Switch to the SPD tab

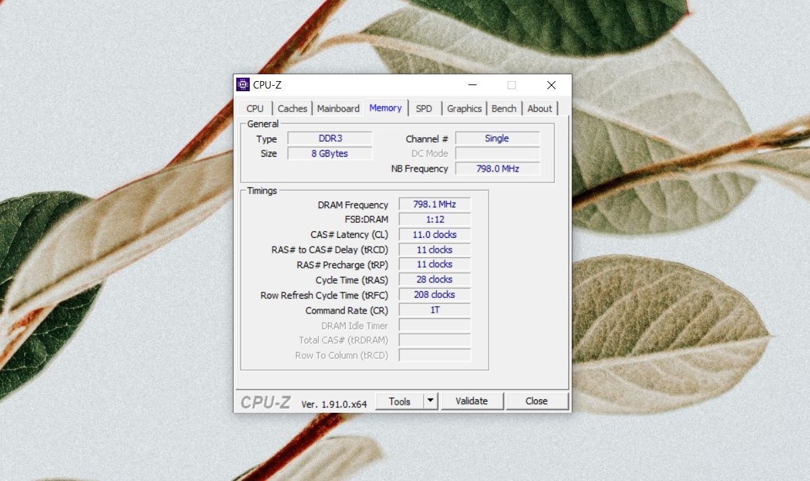[x=425, y=108]
